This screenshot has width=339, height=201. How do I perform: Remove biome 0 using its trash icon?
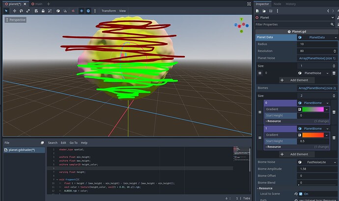point(334,112)
